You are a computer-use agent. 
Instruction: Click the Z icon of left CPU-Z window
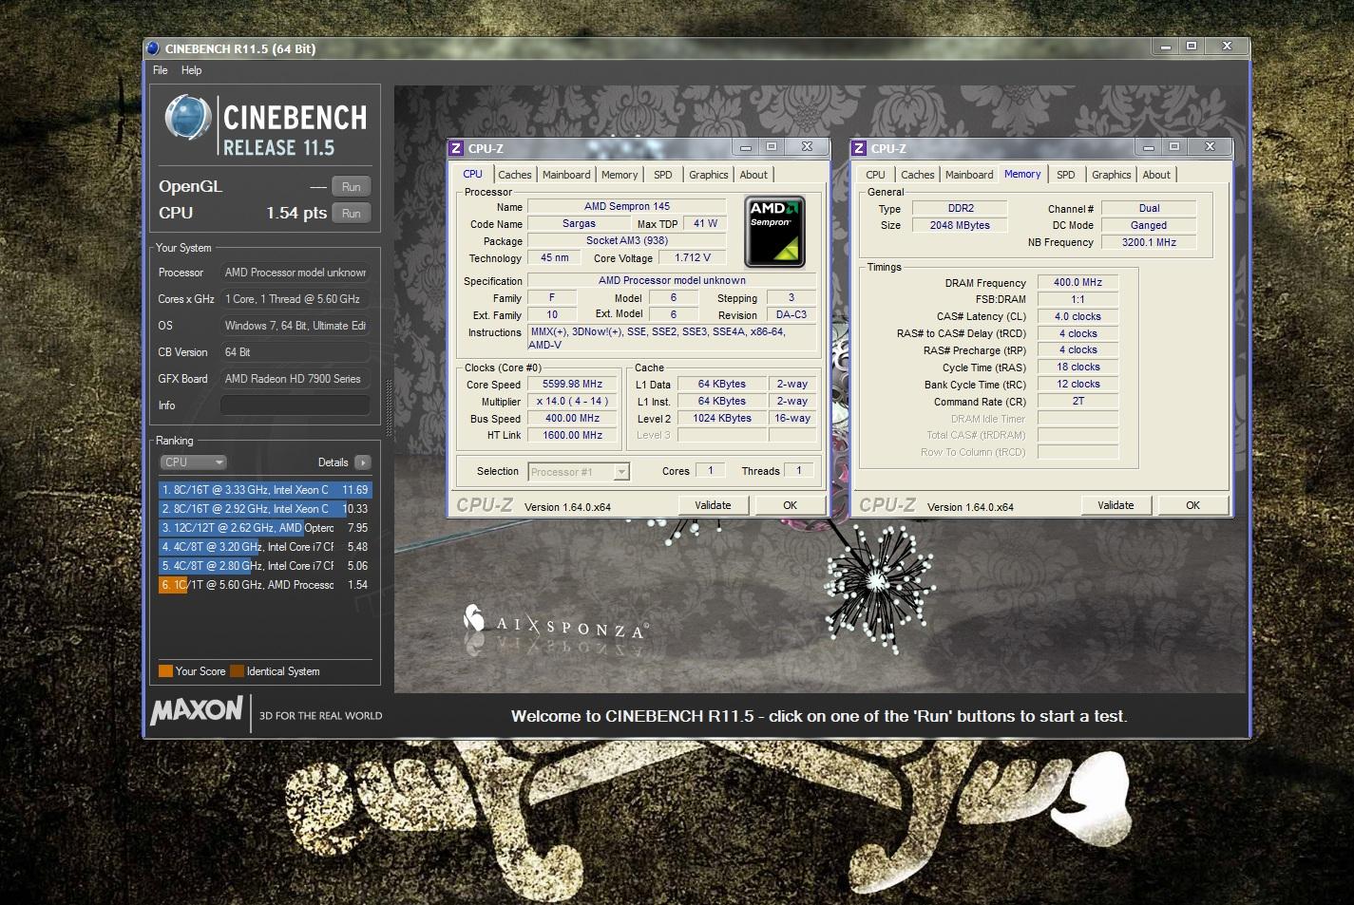456,148
